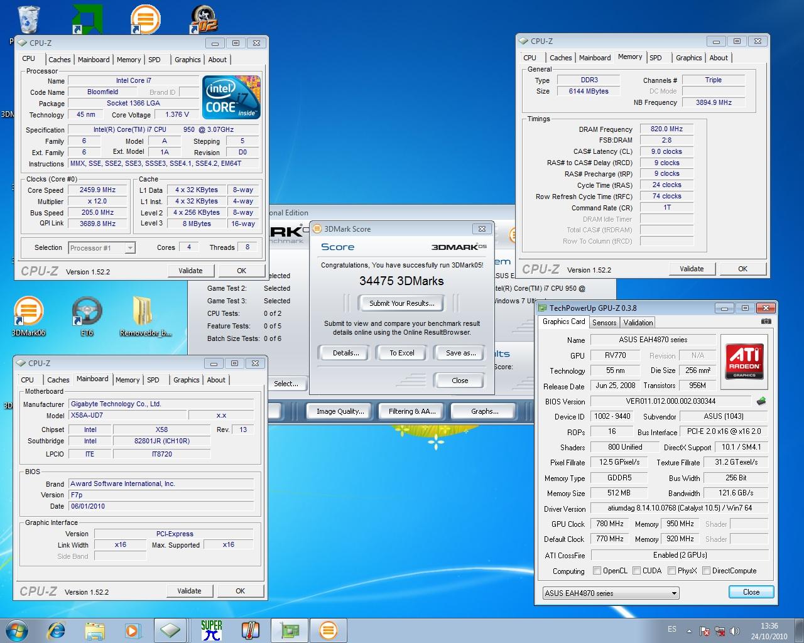
Task: Open the ASUS EAH4870 series GPU dropdown
Action: pos(611,593)
